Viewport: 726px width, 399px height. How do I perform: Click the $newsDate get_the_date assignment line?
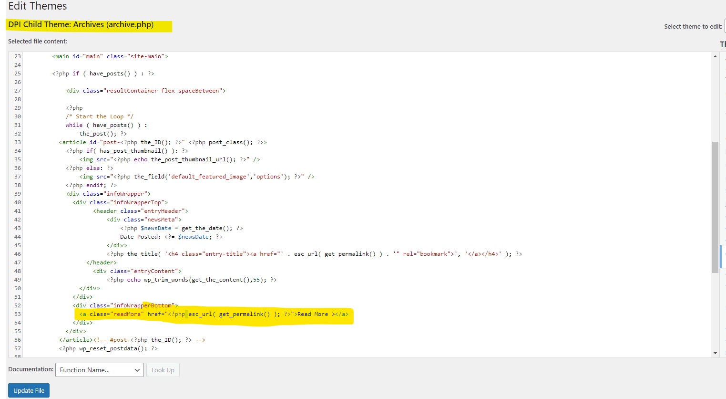pyautogui.click(x=181, y=228)
